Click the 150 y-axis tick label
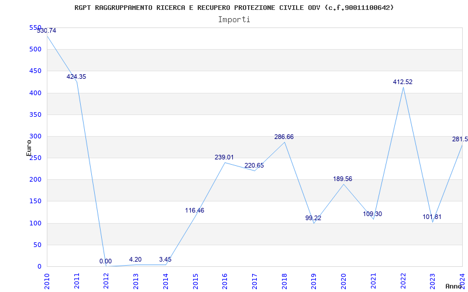Image resolution: width=468 pixels, height=292 pixels. (x=35, y=201)
